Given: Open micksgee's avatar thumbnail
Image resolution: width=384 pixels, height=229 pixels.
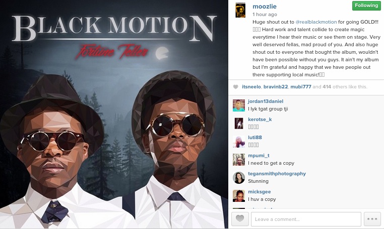Looking at the screenshot, I should (239, 196).
